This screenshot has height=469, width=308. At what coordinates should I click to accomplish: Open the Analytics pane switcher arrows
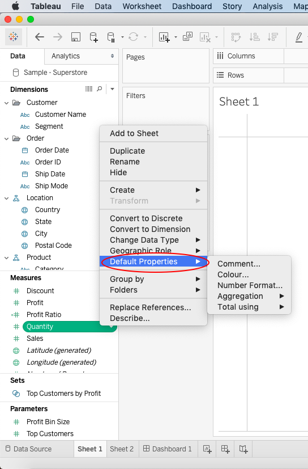click(x=112, y=56)
